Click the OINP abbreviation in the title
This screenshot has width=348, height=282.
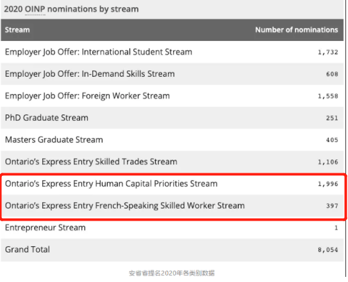pos(35,9)
